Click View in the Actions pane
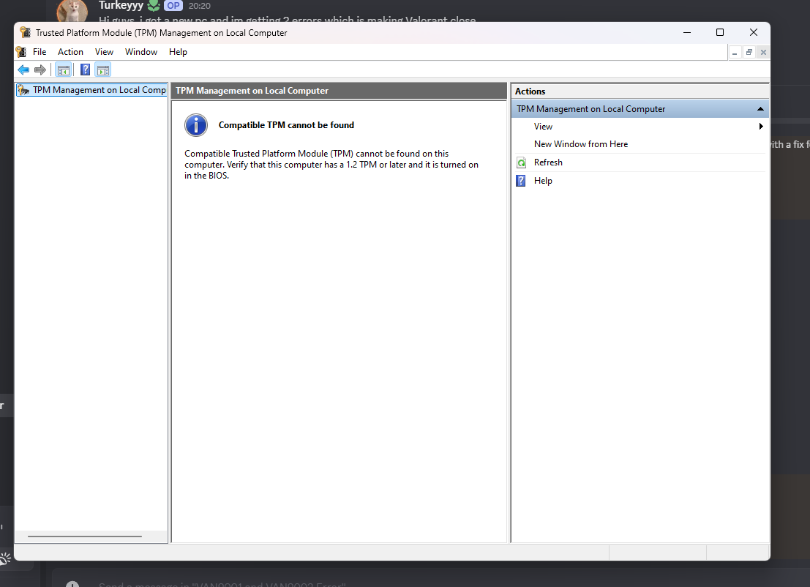Screen dimensions: 810x587 543,127
